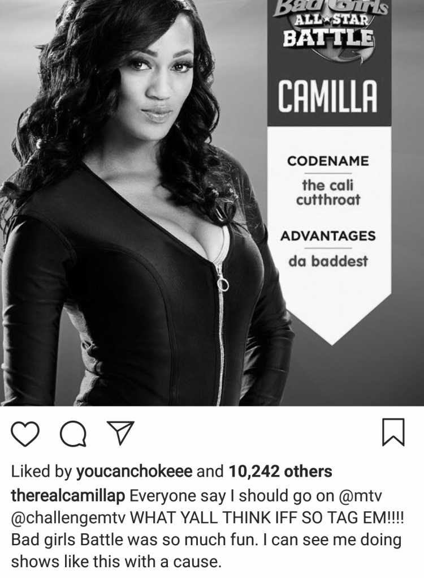Tap the @challengemtv mention in the caption

tap(69, 518)
